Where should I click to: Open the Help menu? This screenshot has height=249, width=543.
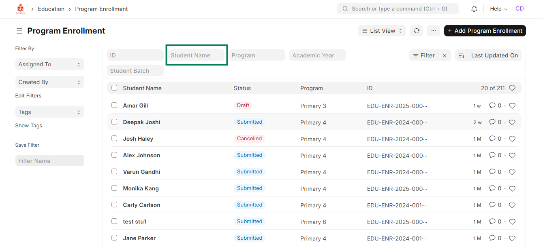(498, 9)
